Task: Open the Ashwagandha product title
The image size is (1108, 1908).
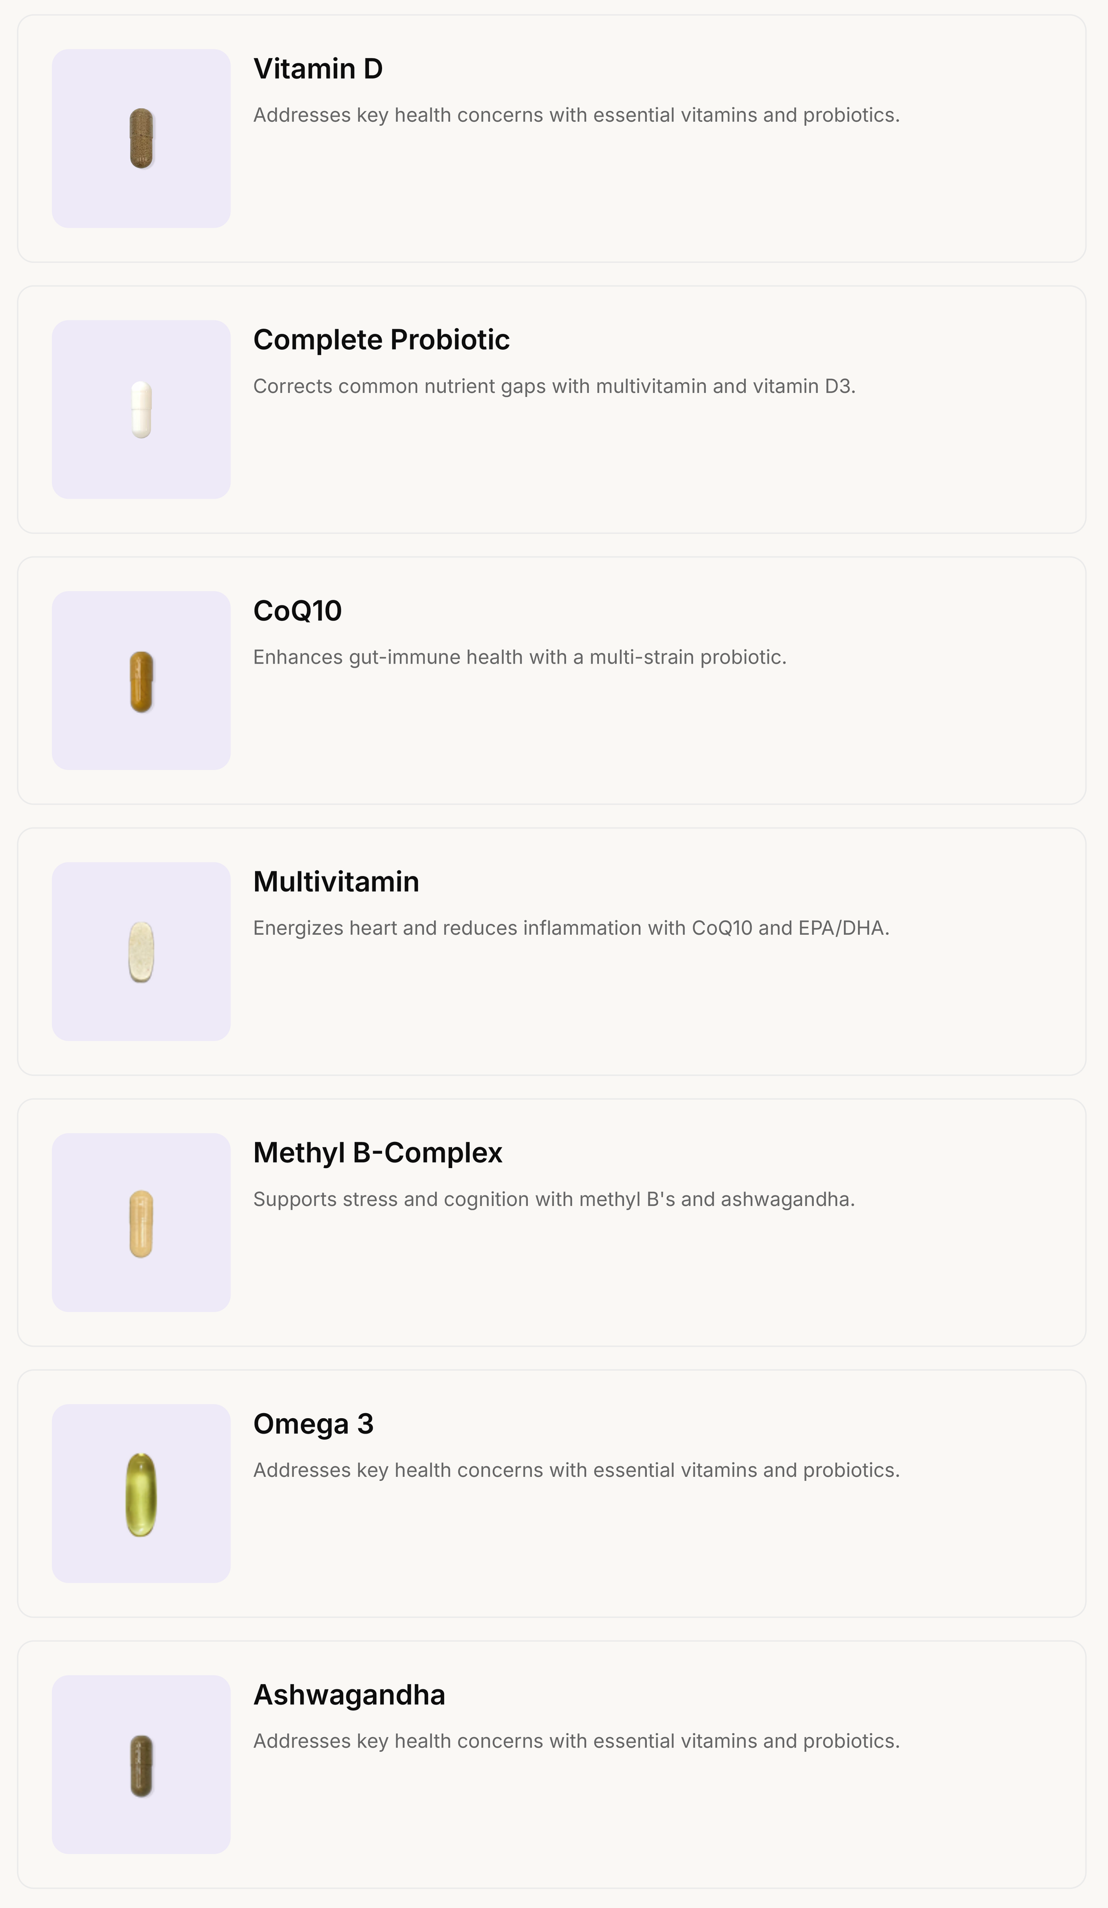Action: 349,1695
